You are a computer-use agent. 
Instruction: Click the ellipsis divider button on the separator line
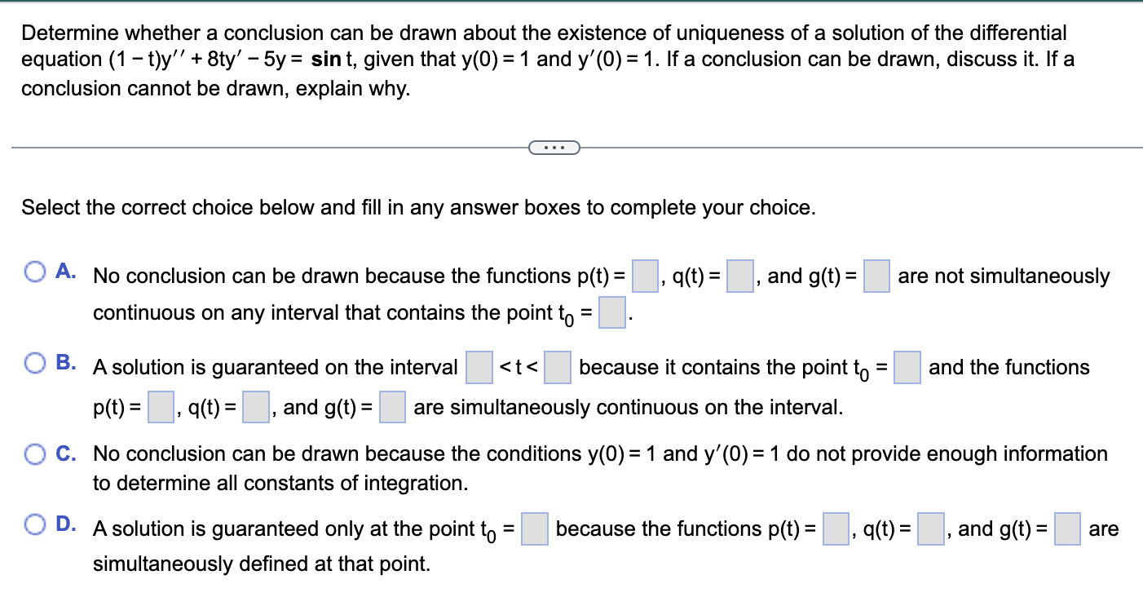click(555, 147)
